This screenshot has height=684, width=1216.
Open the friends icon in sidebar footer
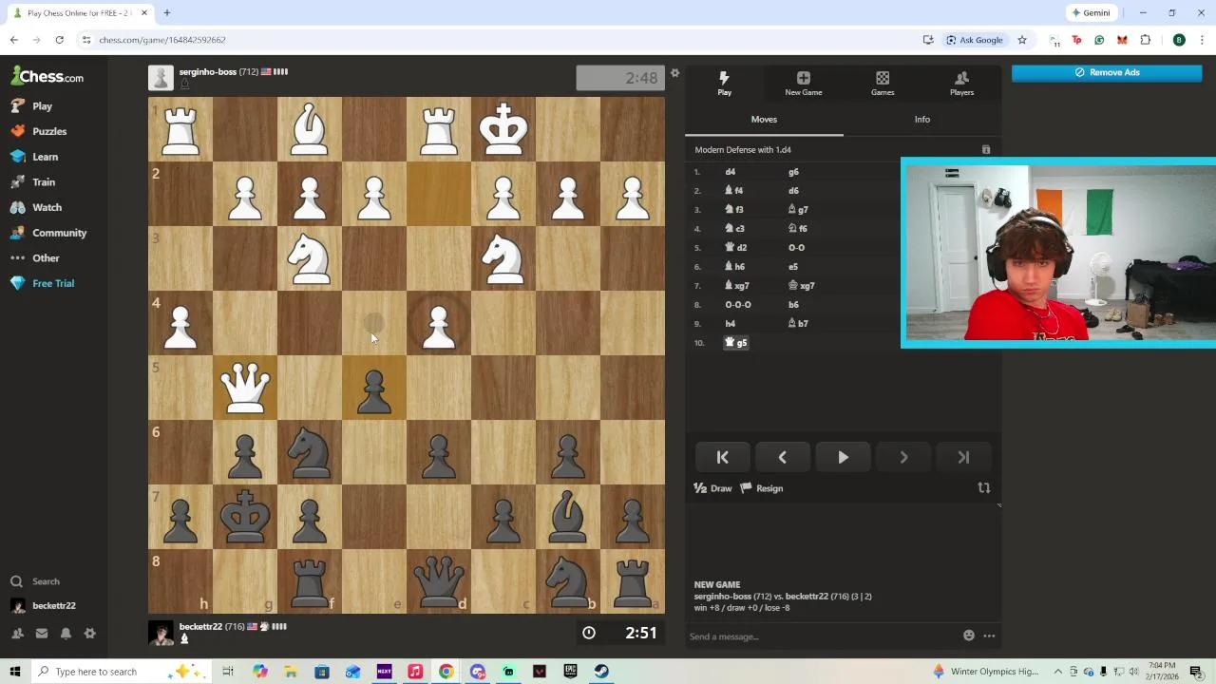17,634
